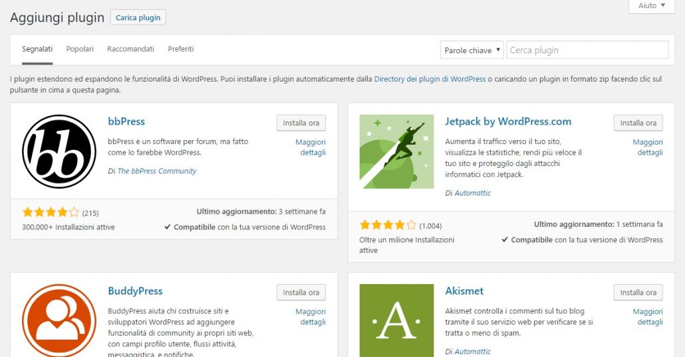The width and height of the screenshot is (685, 357).
Task: Click the Carica plugin button
Action: (x=138, y=17)
